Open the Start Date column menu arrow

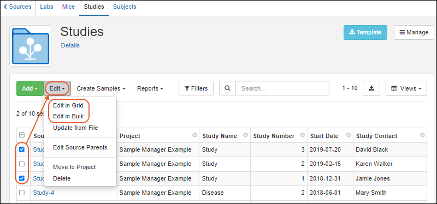(349, 135)
